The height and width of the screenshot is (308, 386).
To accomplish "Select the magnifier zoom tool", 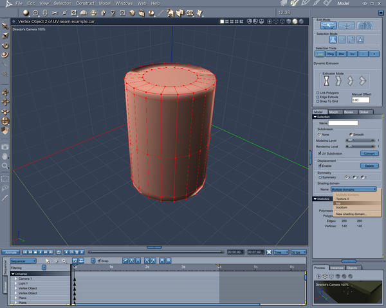I will coord(5,165).
